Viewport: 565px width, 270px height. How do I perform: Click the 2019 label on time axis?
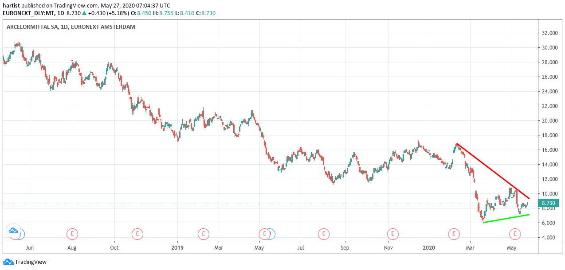tap(177, 248)
